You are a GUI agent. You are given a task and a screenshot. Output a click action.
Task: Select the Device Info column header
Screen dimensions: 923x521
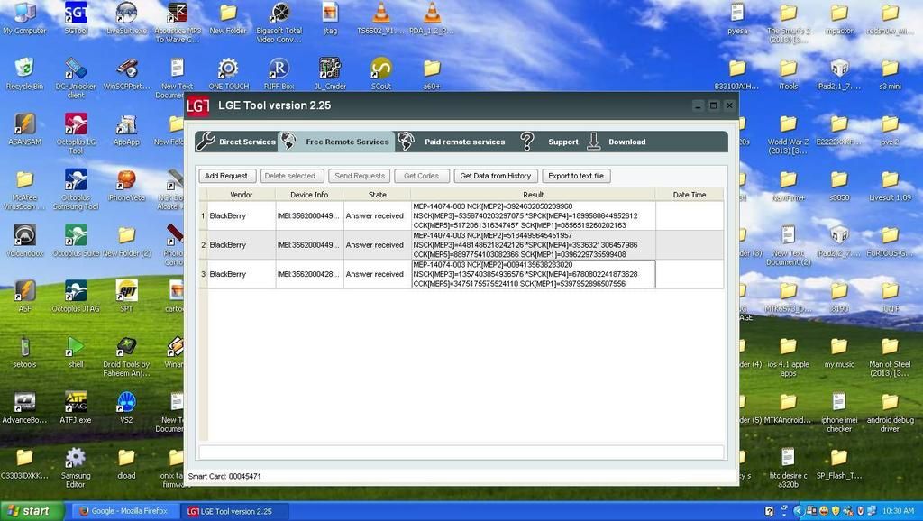coord(310,195)
